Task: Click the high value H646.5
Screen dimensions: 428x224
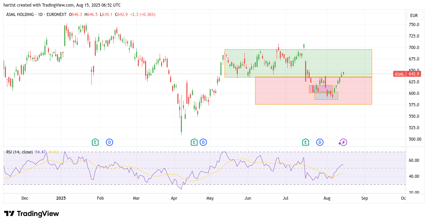Action: (91, 15)
